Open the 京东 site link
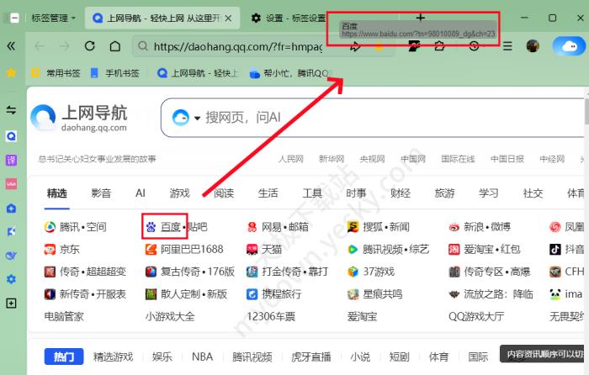The width and height of the screenshot is (589, 375). click(69, 250)
